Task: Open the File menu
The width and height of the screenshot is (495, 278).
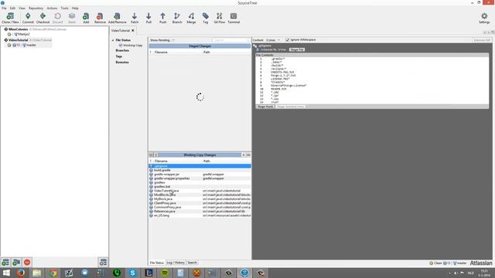Action: coord(4,8)
